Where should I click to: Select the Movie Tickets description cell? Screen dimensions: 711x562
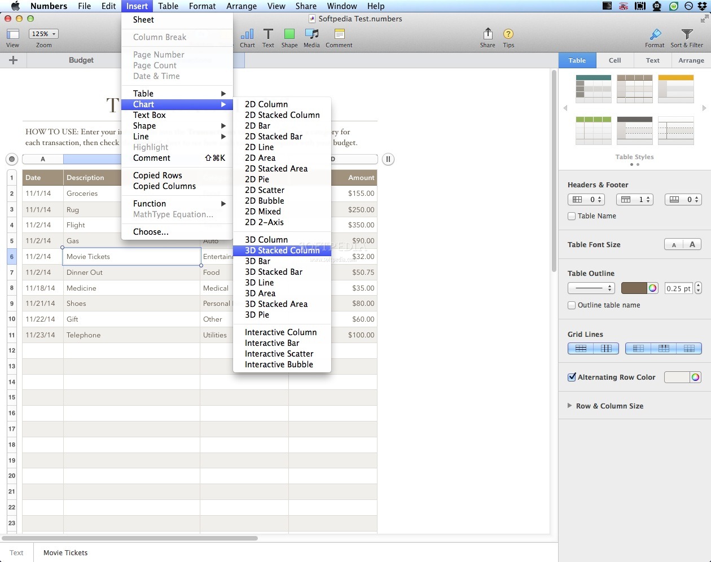coord(132,257)
